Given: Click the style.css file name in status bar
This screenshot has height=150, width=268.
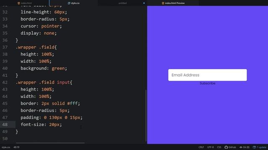Looking at the screenshot, I should pyautogui.click(x=6, y=147).
